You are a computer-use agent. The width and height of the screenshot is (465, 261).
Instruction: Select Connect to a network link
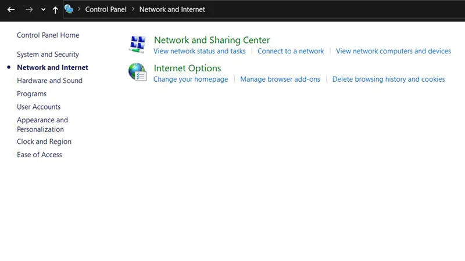tap(291, 51)
